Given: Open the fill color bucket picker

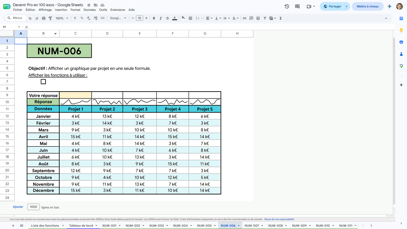Looking at the screenshot, I should (x=183, y=18).
